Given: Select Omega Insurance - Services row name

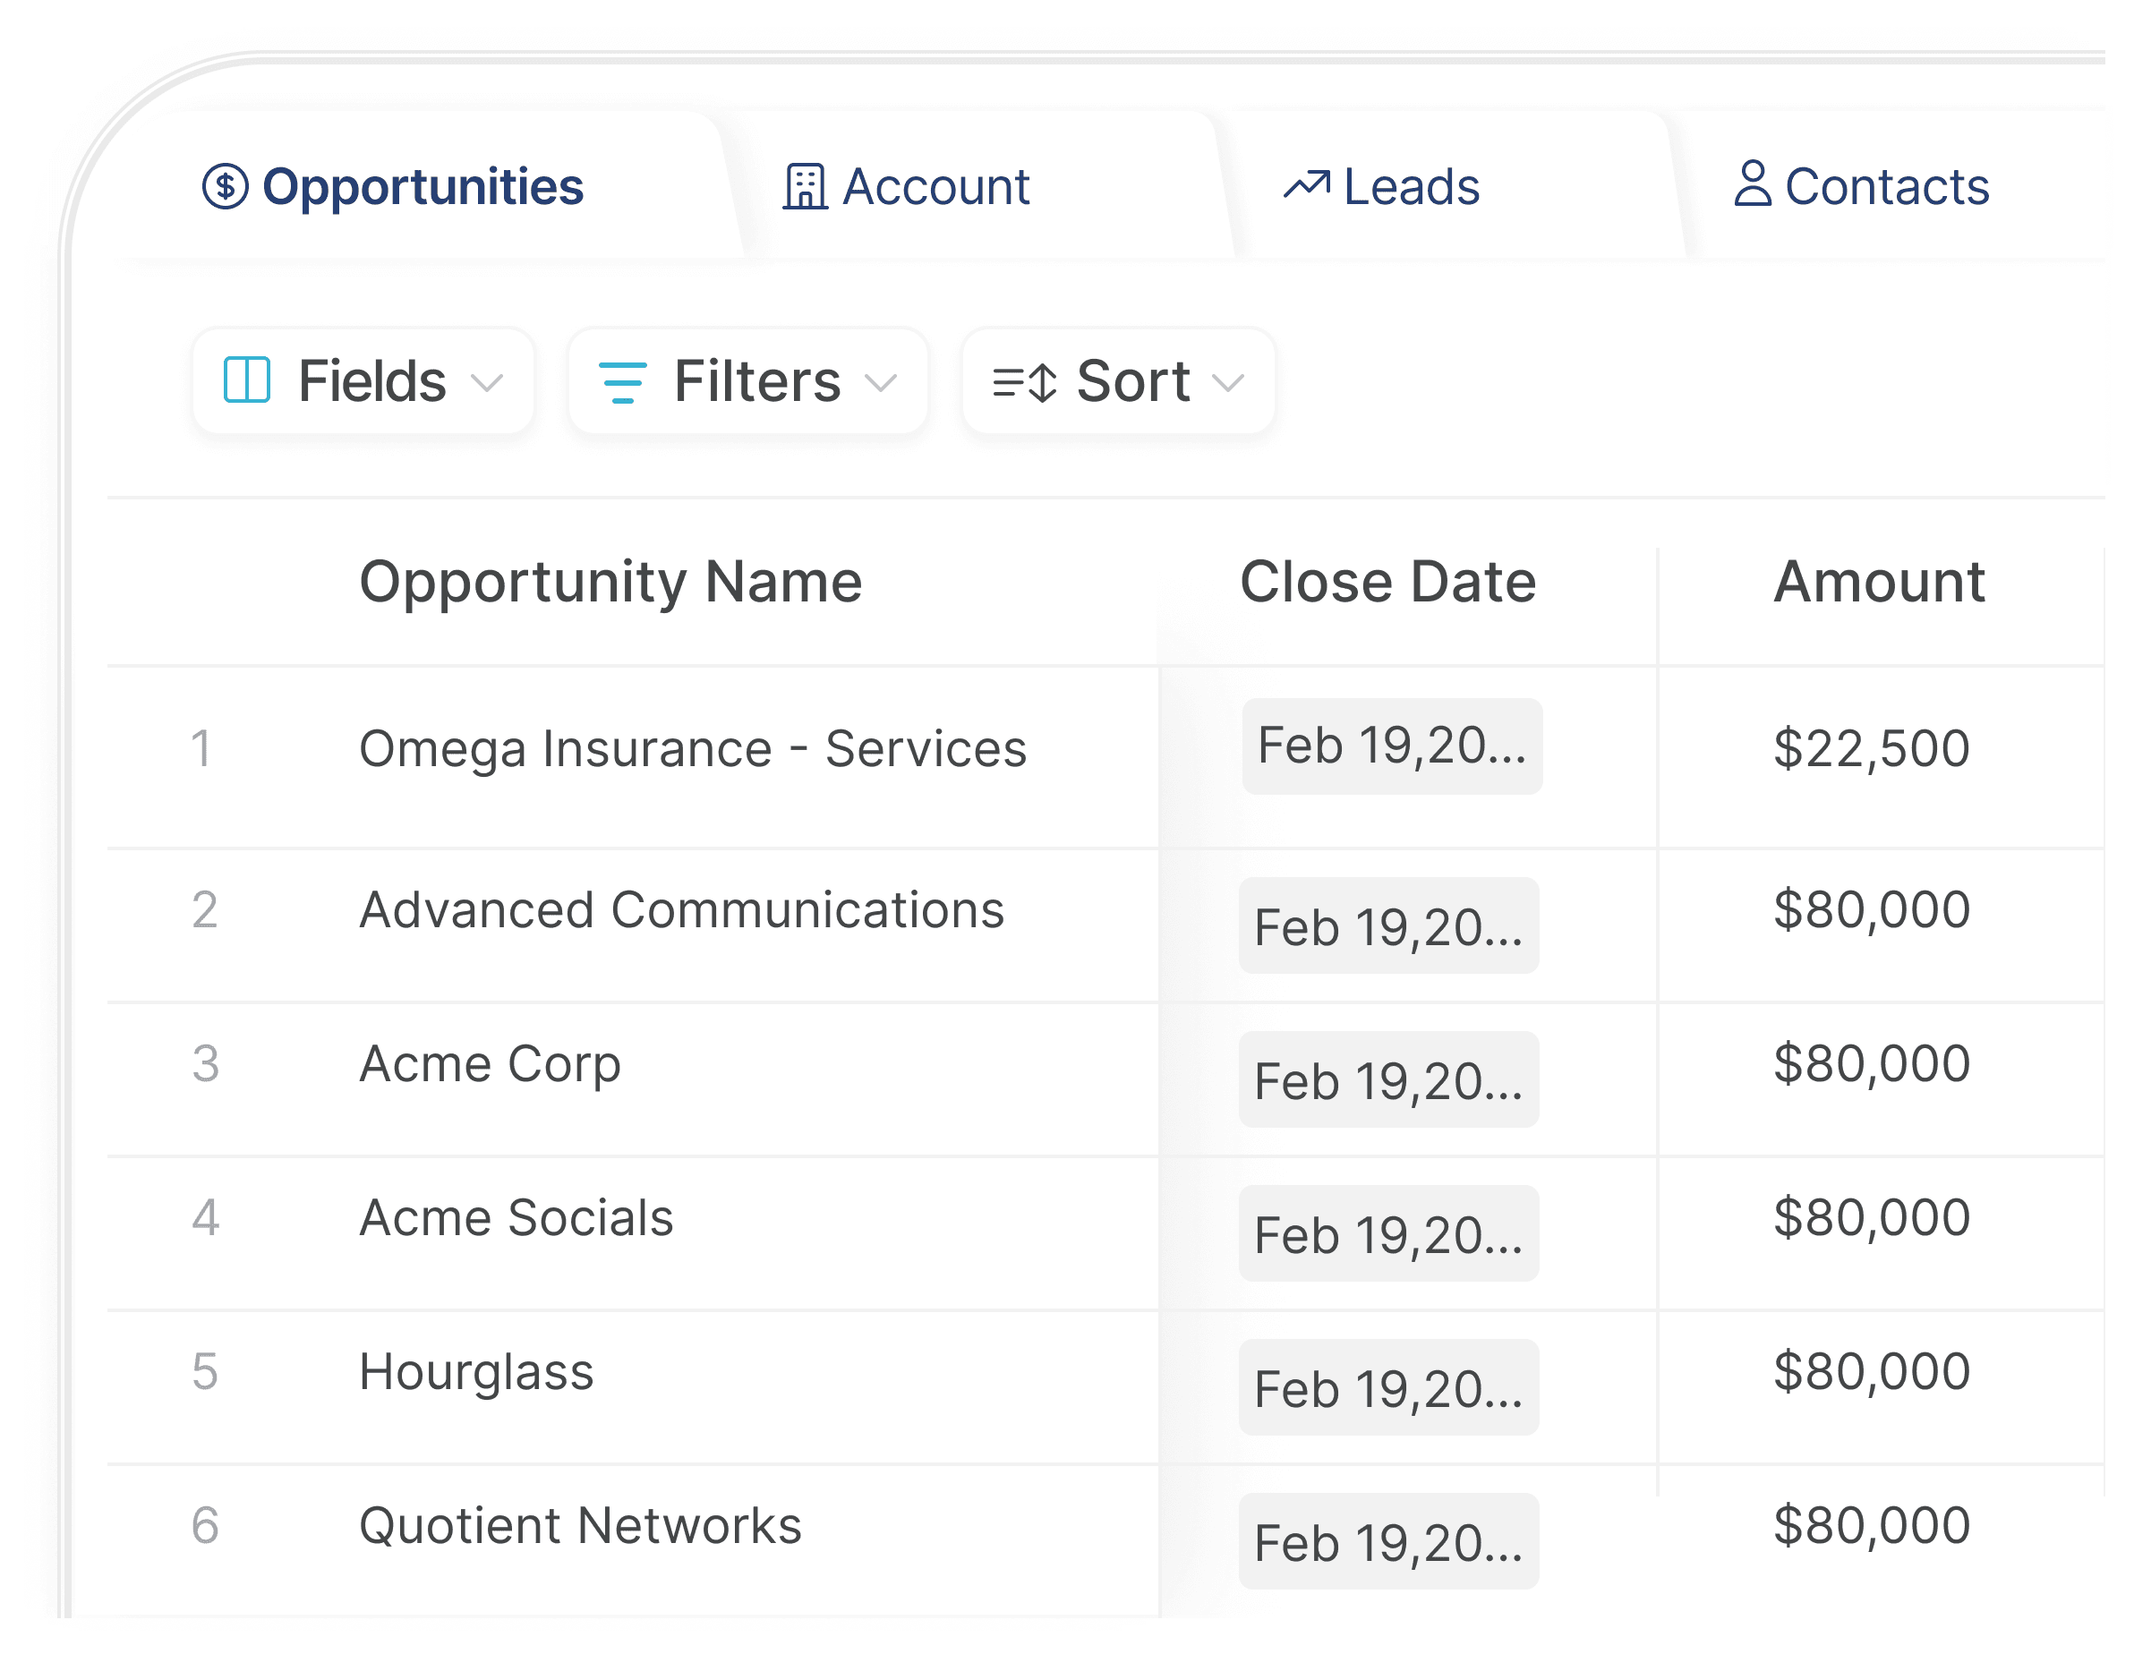Looking at the screenshot, I should [x=693, y=749].
